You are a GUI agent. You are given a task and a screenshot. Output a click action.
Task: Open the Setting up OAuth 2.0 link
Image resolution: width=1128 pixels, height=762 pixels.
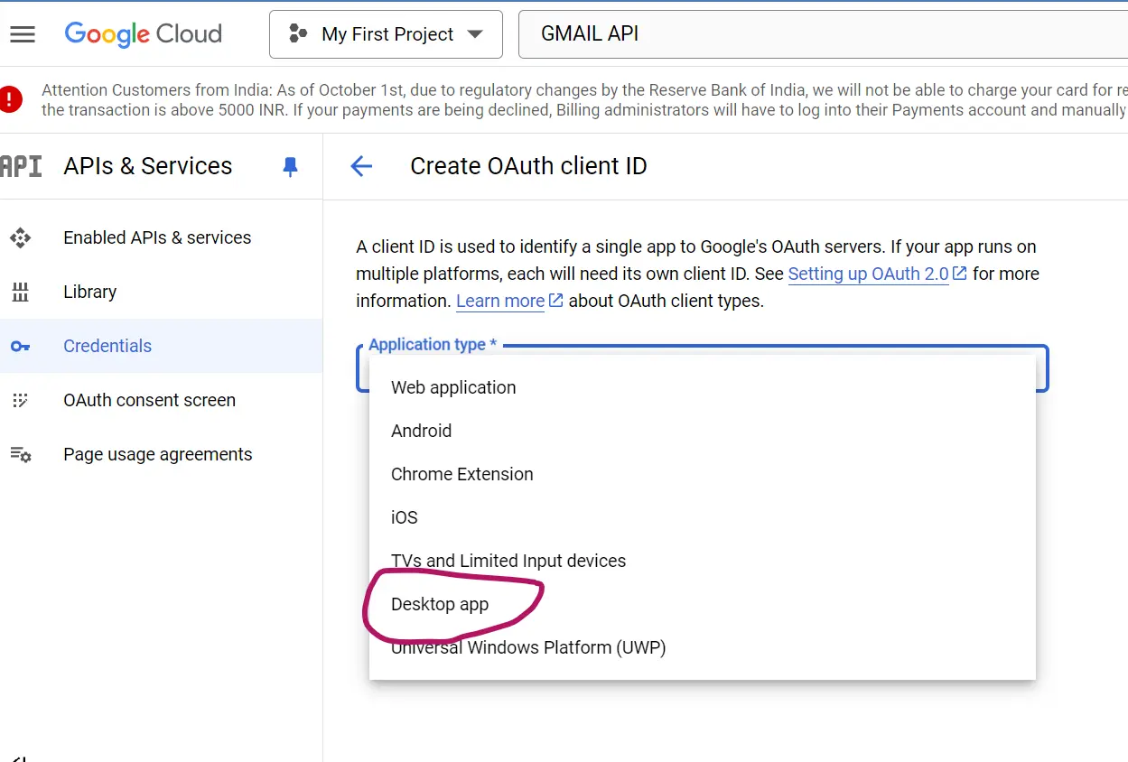click(877, 274)
